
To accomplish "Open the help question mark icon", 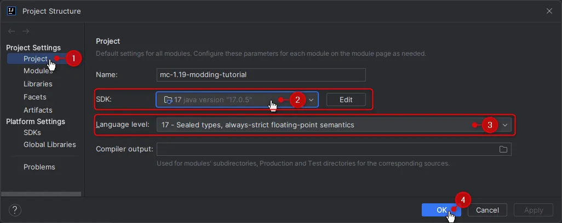I will tap(15, 210).
